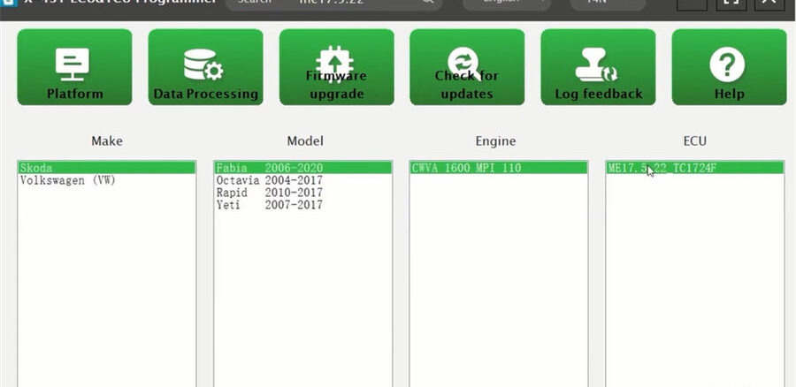796x387 pixels.
Task: Select Volkswagen (VW) make
Action: 107,180
